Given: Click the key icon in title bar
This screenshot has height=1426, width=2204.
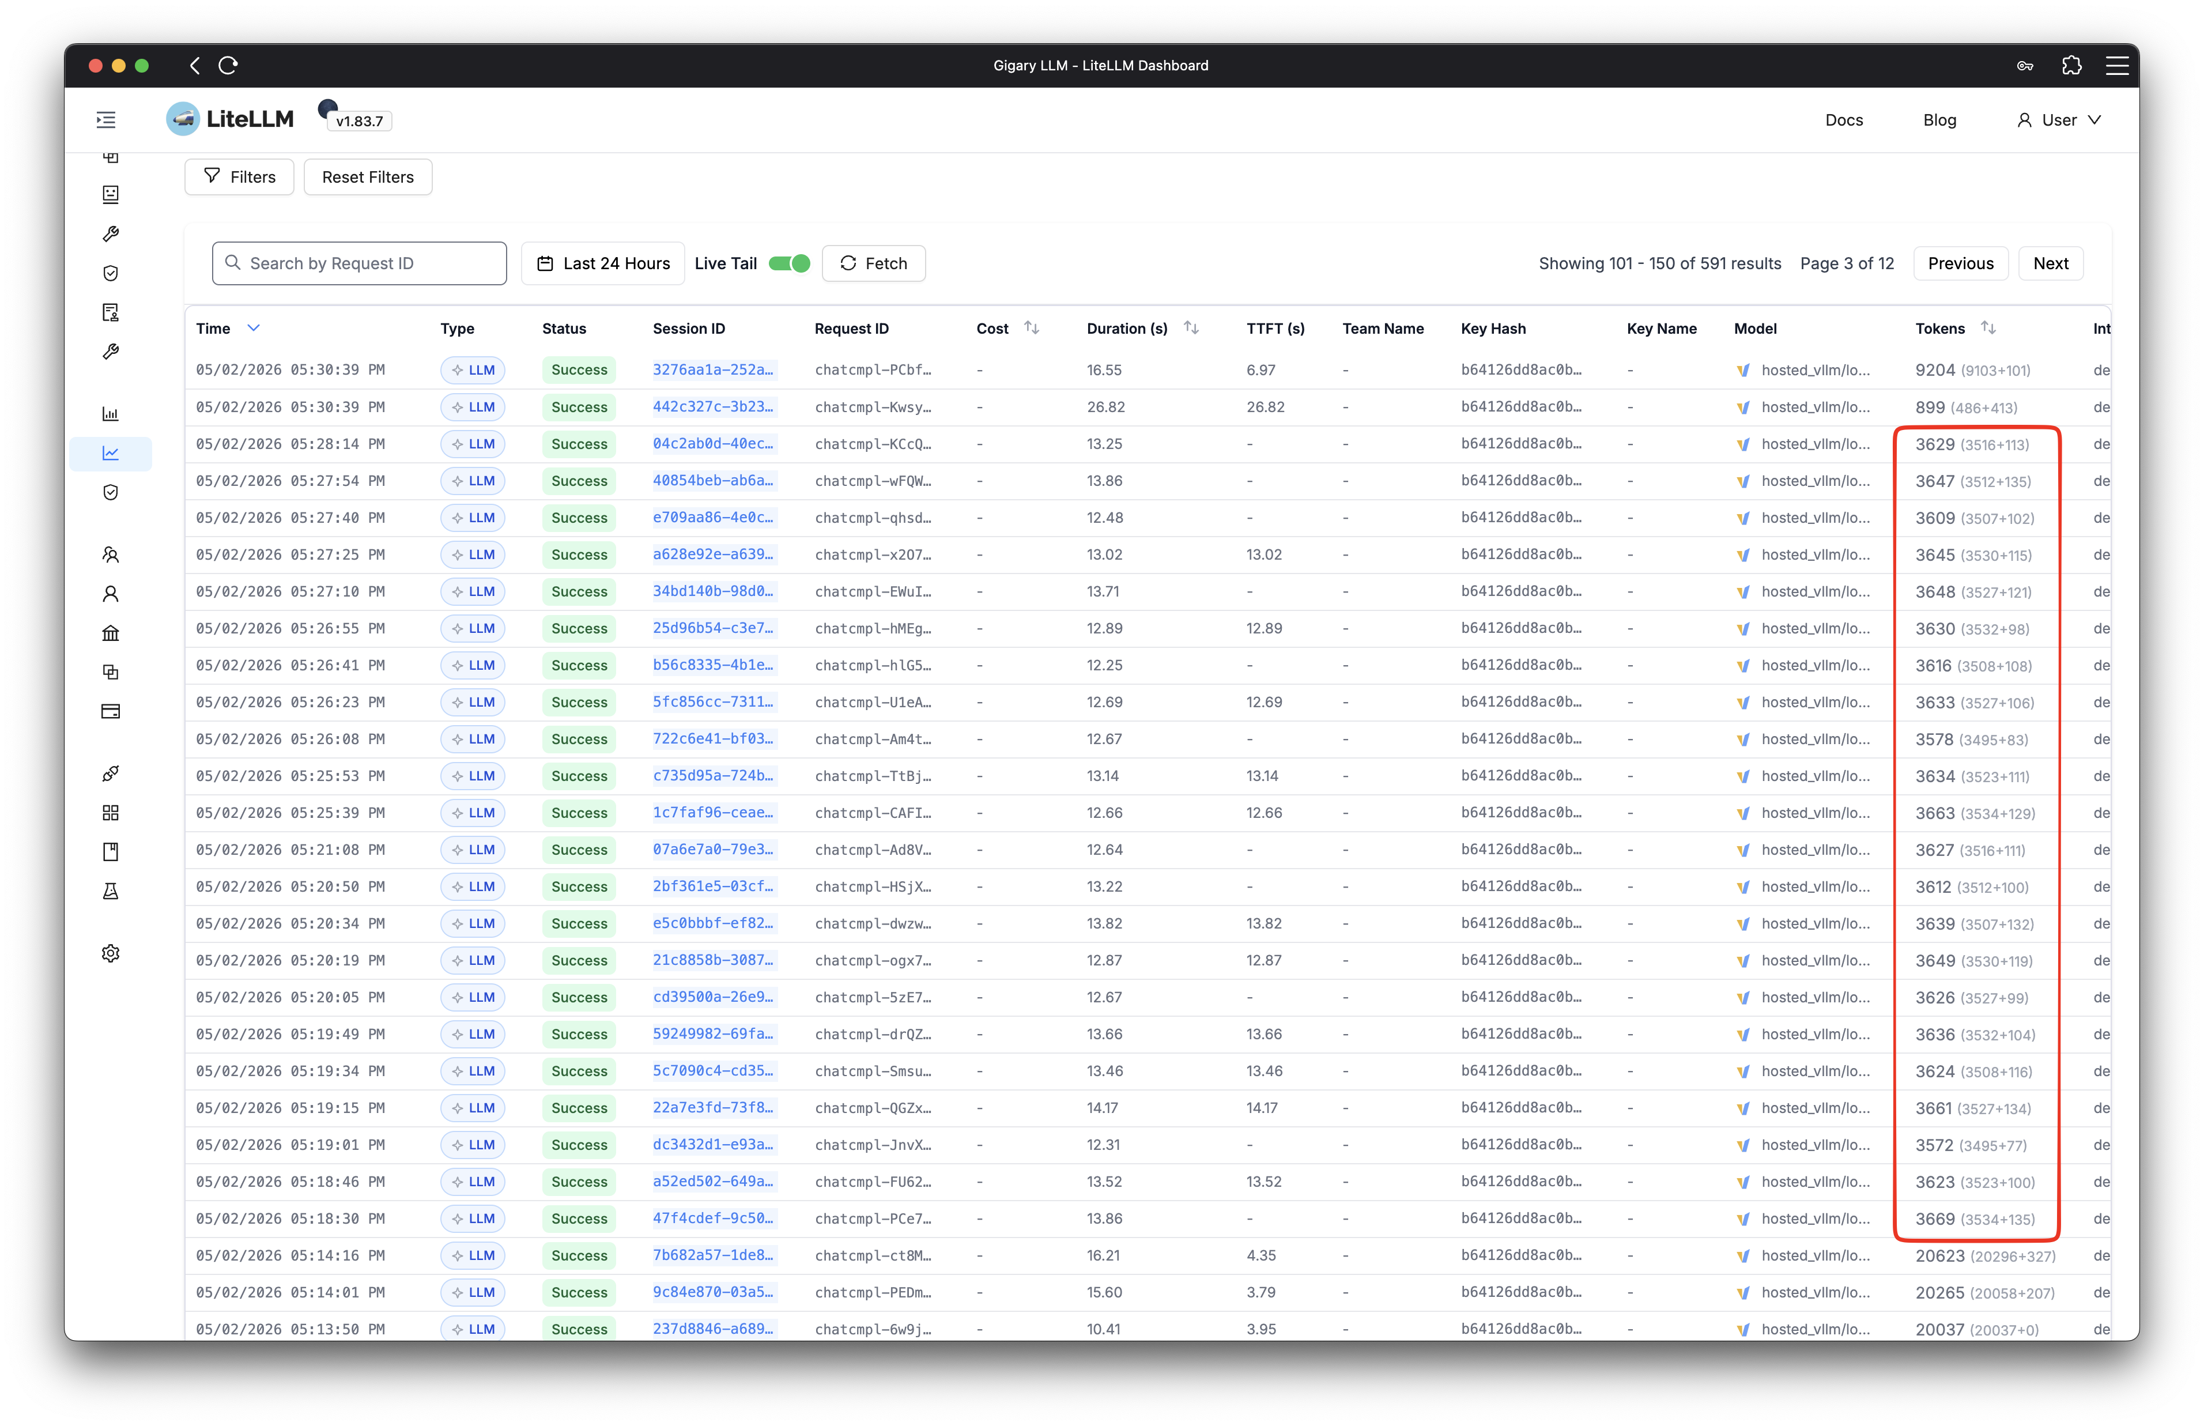Looking at the screenshot, I should 2024,65.
